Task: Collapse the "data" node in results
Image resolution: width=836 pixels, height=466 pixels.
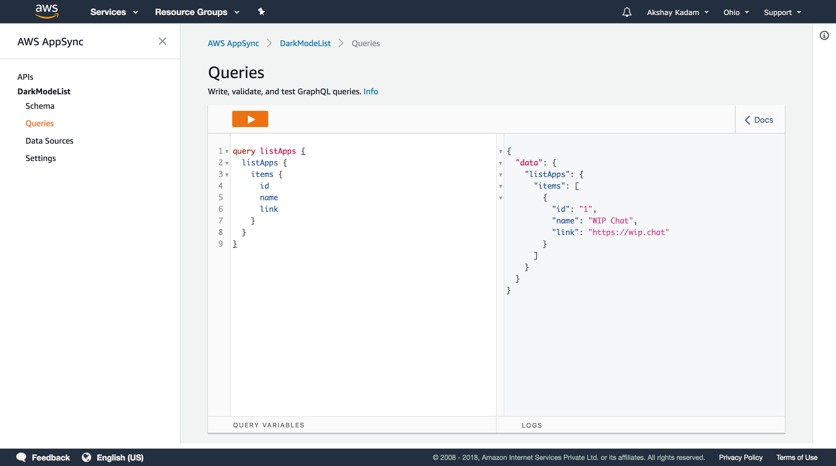Action: pos(500,163)
